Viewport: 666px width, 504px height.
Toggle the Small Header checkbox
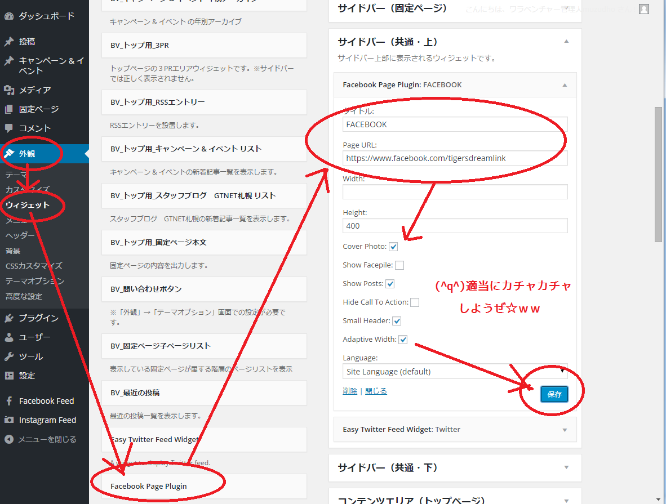397,321
